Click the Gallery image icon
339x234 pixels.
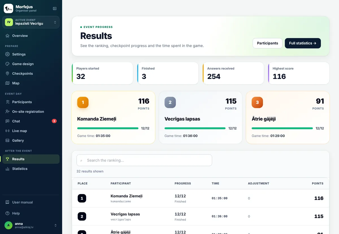tap(7, 140)
